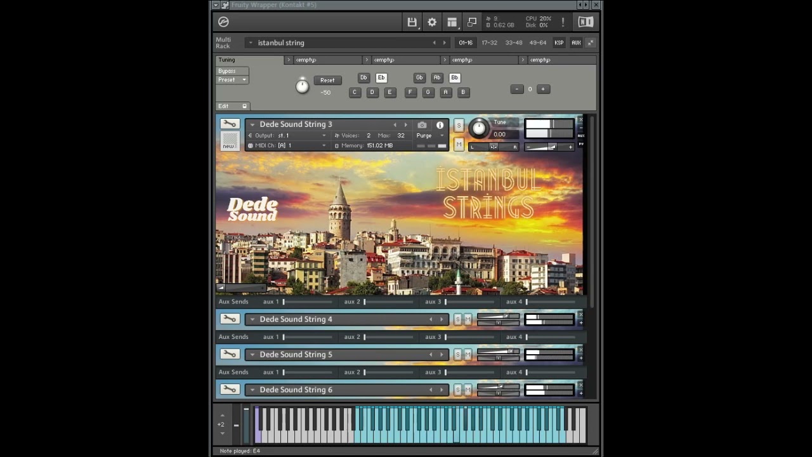Screen dimensions: 812x457
Task: Open the istanbul string multi dropdown
Action: tap(251, 43)
